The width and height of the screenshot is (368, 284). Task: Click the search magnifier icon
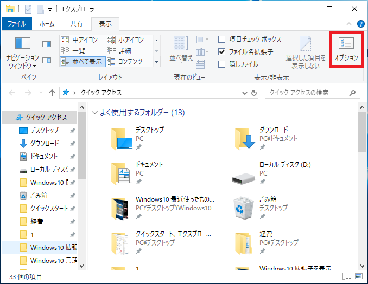352,93
